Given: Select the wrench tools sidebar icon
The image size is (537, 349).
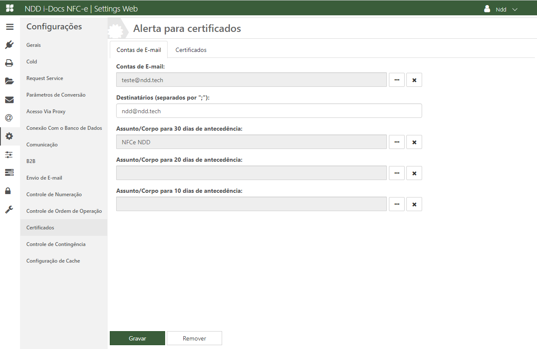Looking at the screenshot, I should click(x=9, y=209).
